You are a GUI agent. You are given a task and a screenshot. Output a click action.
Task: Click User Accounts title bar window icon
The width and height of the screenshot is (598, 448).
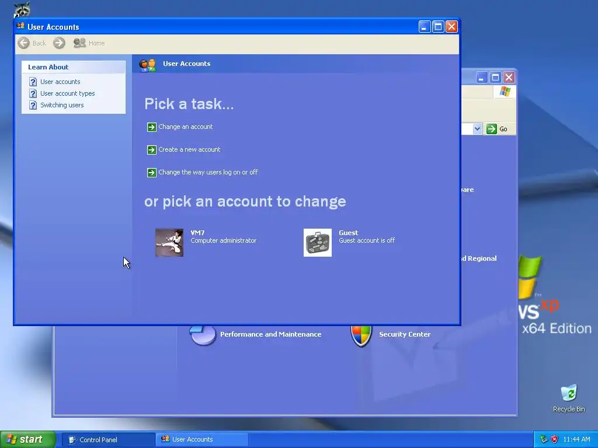click(20, 26)
